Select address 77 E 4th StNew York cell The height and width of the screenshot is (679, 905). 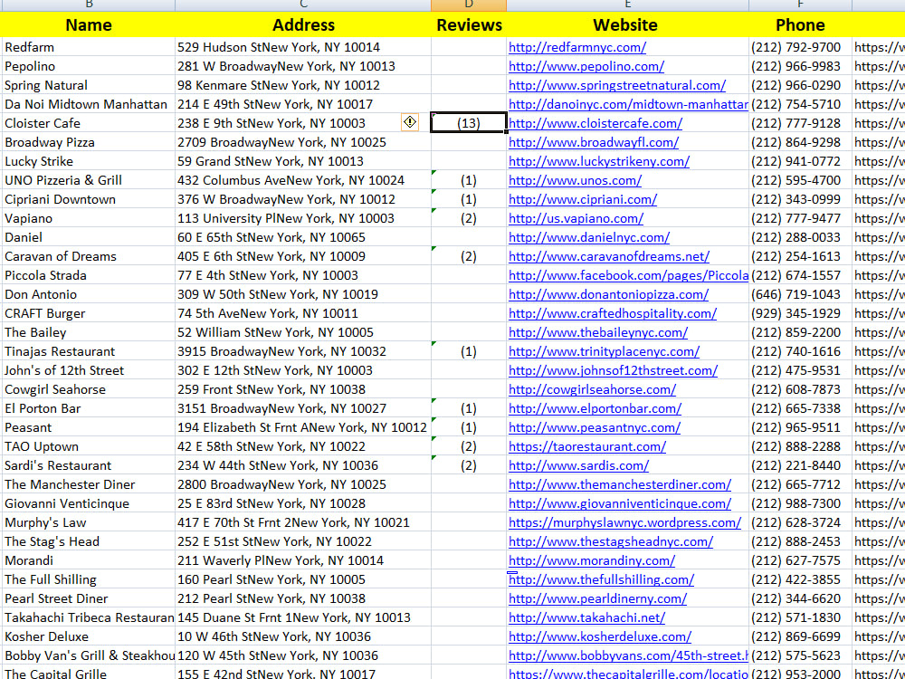point(303,275)
